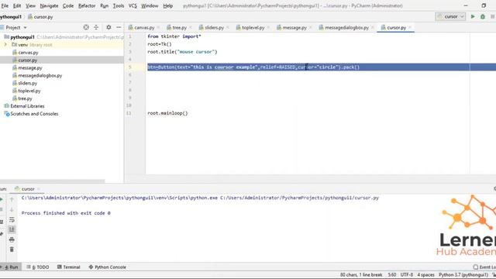Open the Terminal tool window
Image resolution: width=496 pixels, height=279 pixels.
[69, 267]
